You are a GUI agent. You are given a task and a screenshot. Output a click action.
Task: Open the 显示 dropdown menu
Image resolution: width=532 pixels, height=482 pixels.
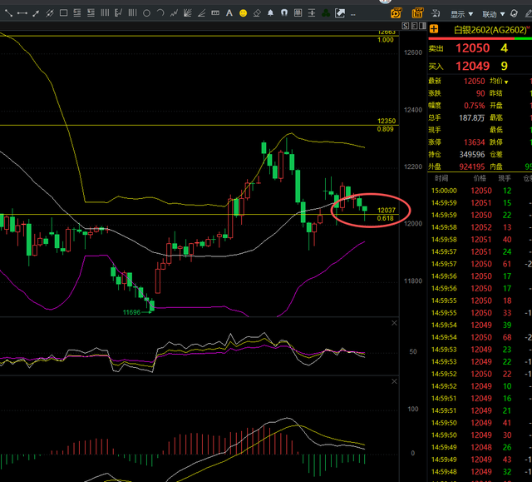point(461,14)
